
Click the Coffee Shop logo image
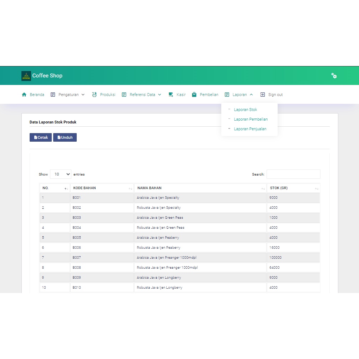pyautogui.click(x=26, y=76)
